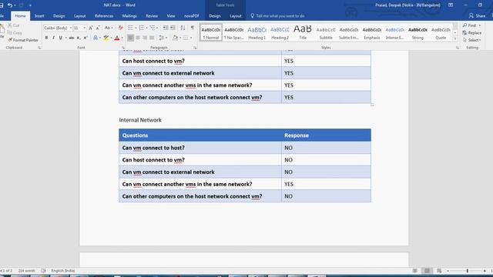This screenshot has height=277, width=493.
Task: Click the Undo icon in the title bar
Action: point(10,5)
